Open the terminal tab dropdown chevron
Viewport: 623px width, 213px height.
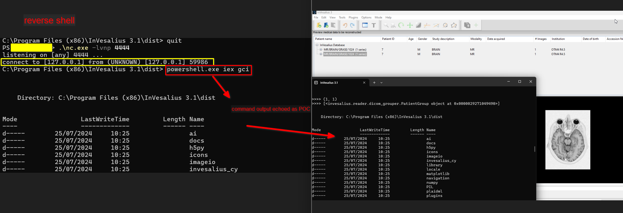click(x=382, y=83)
